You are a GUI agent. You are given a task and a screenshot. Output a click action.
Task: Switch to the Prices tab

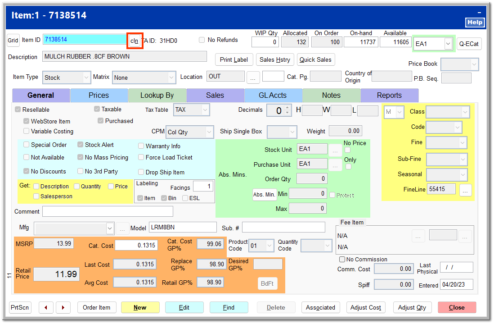[x=99, y=95]
